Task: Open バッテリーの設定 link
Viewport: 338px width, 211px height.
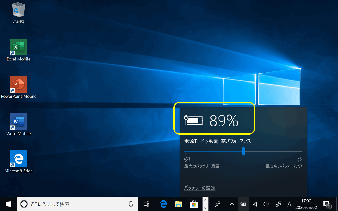Action: coord(200,188)
